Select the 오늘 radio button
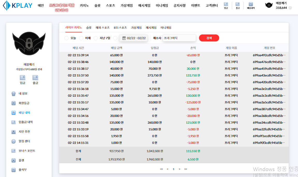Image resolution: width=298 pixels, height=177 pixels. point(66,38)
